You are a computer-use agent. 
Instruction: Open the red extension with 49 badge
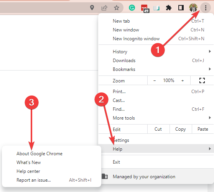coord(145,8)
